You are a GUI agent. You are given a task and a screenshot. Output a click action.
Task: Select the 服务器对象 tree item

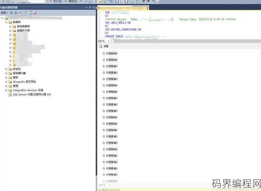[x=19, y=73]
